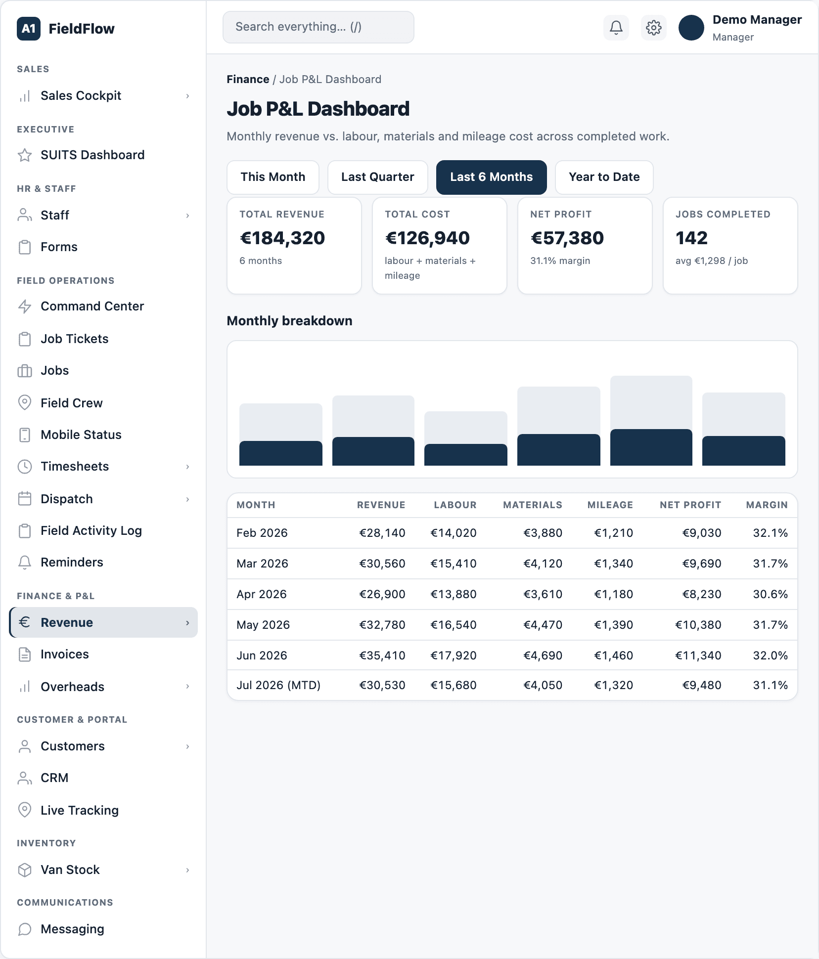Click the Command Center lightning icon

click(x=25, y=306)
